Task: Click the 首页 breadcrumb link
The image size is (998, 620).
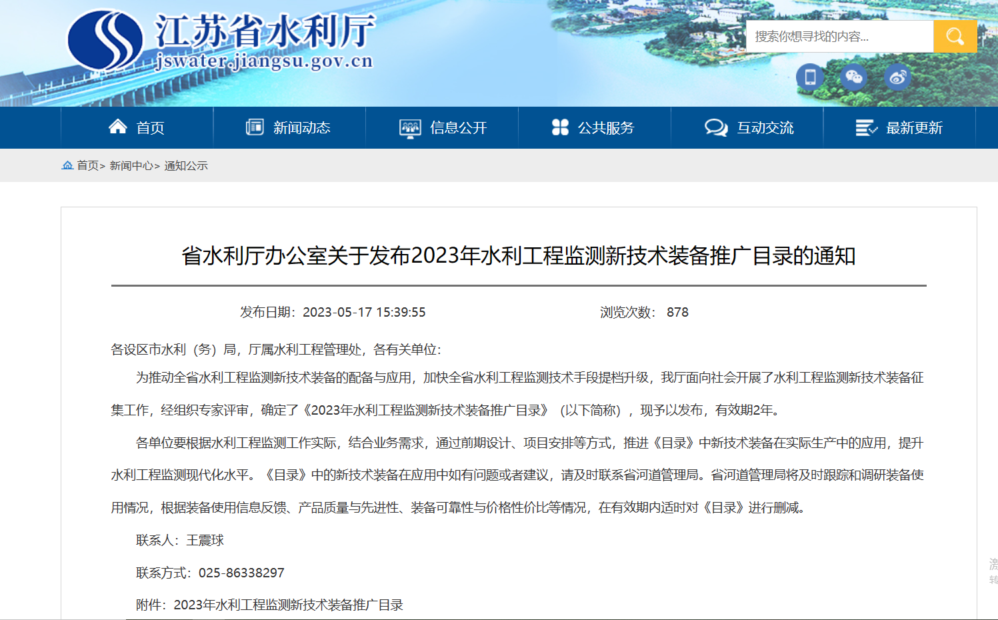Action: click(87, 165)
